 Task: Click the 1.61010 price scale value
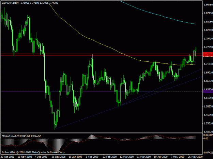tap(208, 98)
